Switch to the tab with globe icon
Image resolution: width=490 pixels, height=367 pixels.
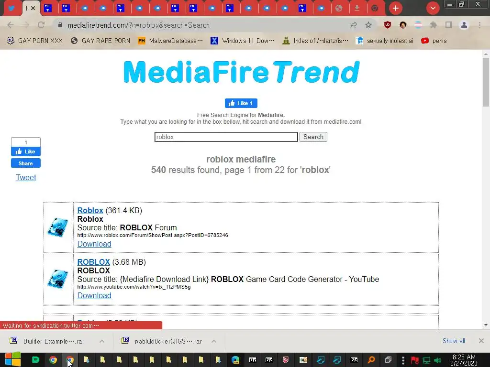pyautogui.click(x=339, y=8)
